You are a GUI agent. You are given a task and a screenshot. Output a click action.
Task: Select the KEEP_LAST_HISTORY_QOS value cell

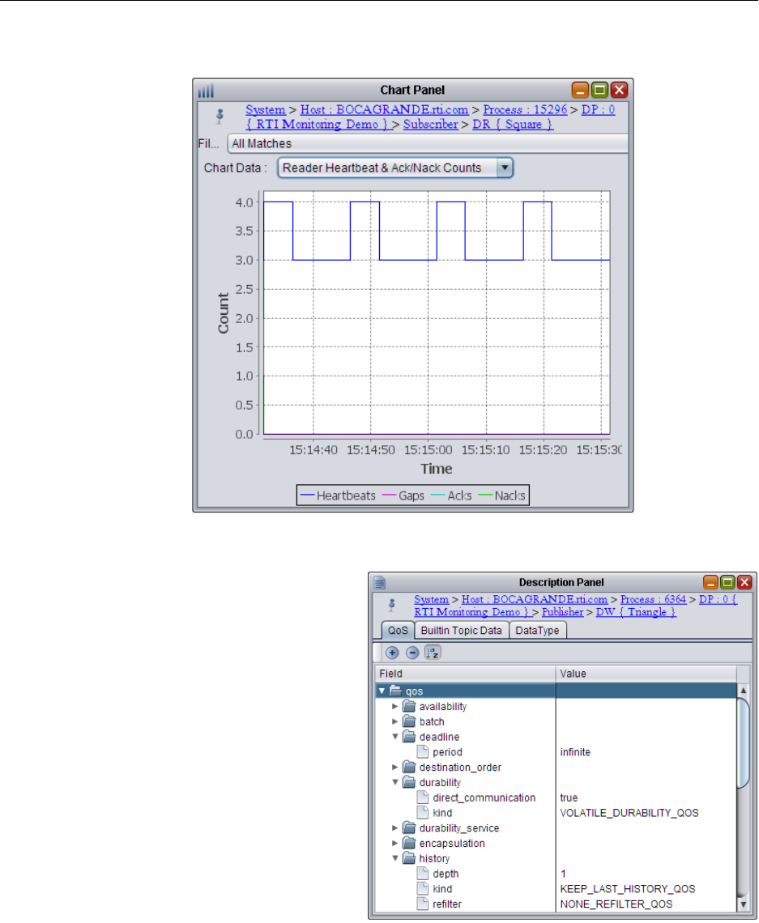click(646, 889)
